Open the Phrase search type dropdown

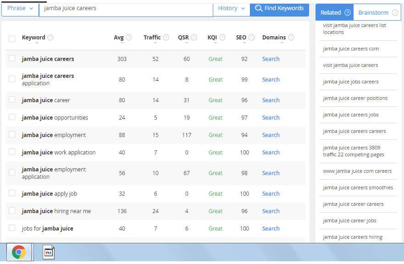[x=20, y=9]
